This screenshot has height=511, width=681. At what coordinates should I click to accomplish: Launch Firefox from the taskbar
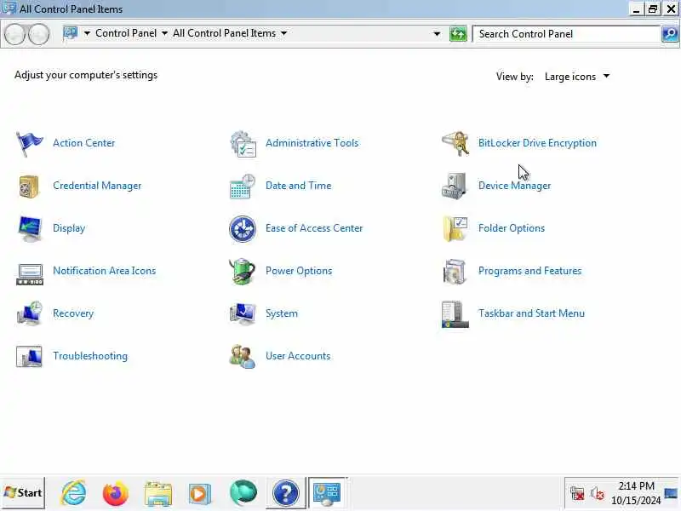(116, 493)
